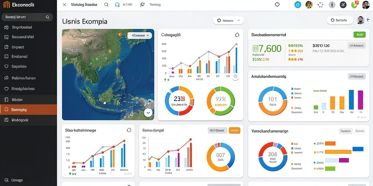
Task: Click refresh icon on Staarkatalninnege card
Action: pyautogui.click(x=129, y=130)
